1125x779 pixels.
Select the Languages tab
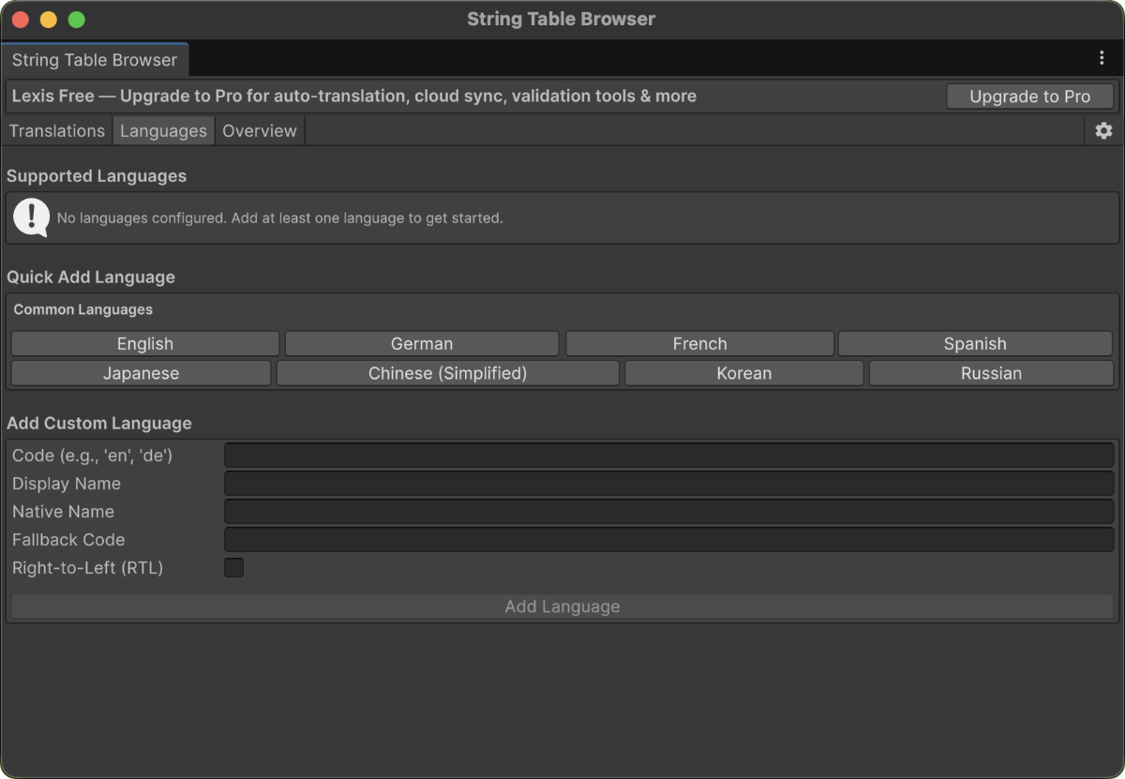[x=163, y=130]
